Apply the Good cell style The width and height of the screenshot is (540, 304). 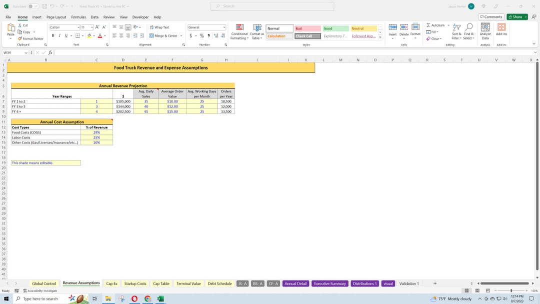(x=336, y=28)
